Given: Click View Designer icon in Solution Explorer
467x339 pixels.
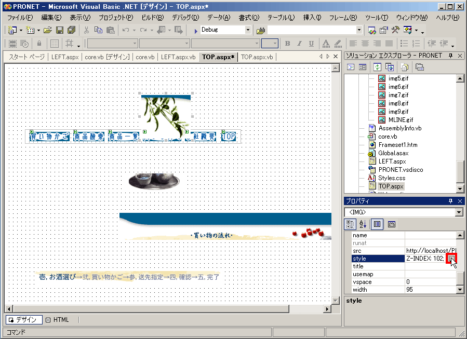Looking at the screenshot, I should click(363, 67).
